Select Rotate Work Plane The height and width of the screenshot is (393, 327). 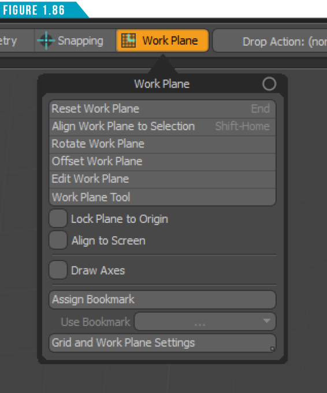pyautogui.click(x=162, y=144)
